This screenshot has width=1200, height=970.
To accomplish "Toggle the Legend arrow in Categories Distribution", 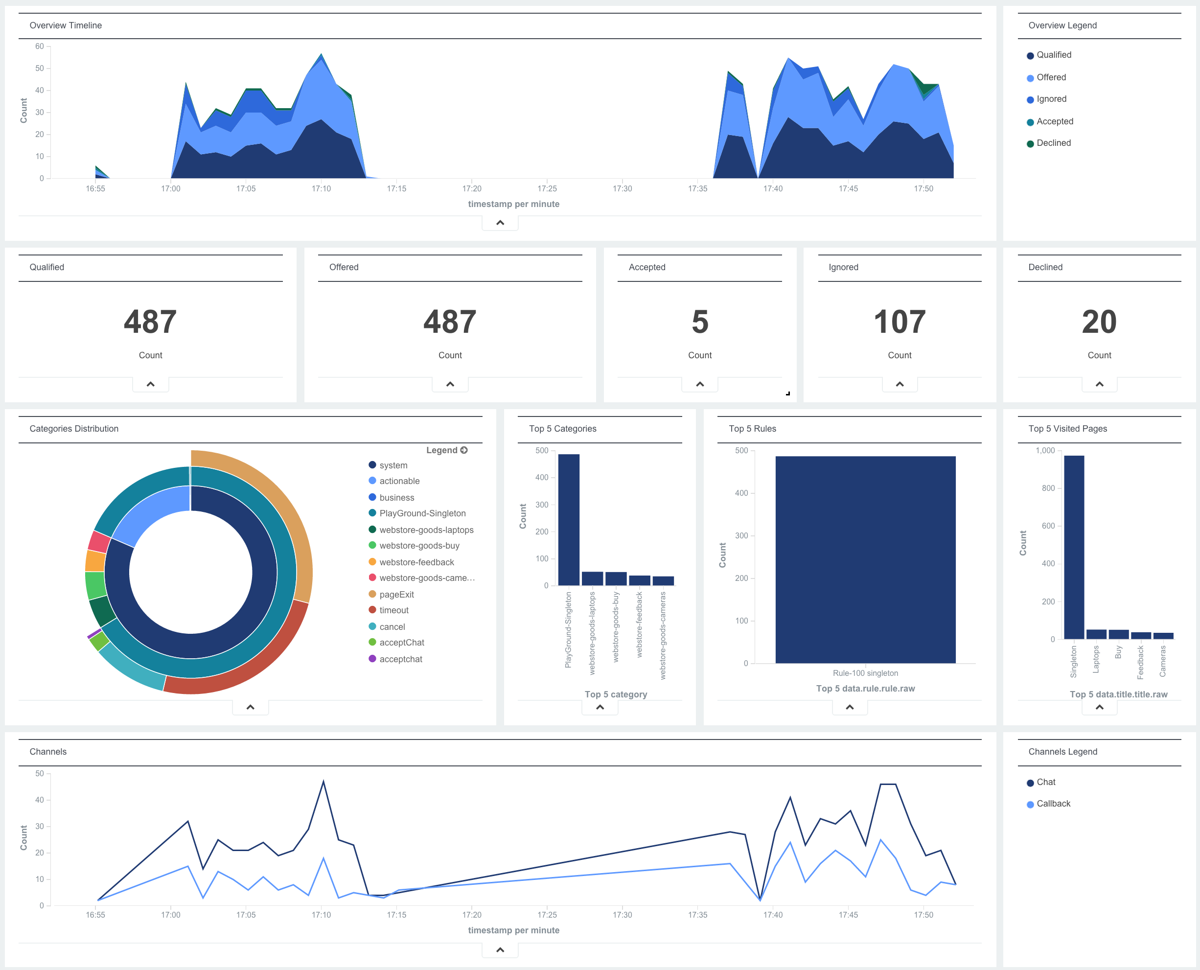I will click(463, 450).
